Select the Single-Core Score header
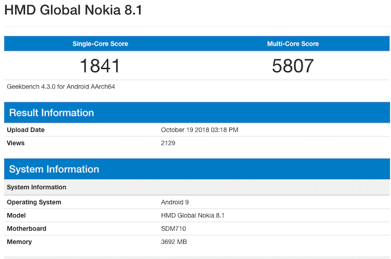This screenshot has width=391, height=259. [100, 44]
